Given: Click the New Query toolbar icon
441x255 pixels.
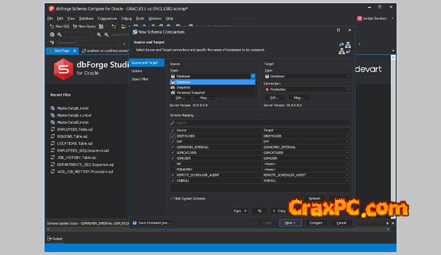Looking at the screenshot, I should 75,26.
